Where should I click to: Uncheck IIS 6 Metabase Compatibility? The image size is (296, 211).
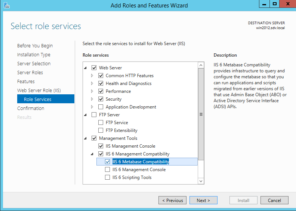[x=108, y=162]
